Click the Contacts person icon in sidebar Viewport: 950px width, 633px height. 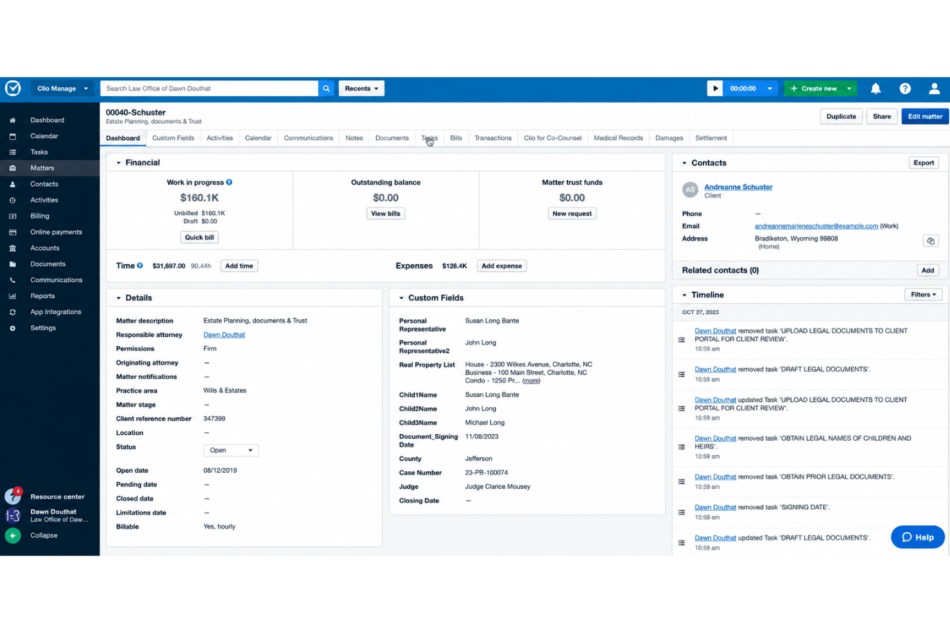tap(12, 184)
